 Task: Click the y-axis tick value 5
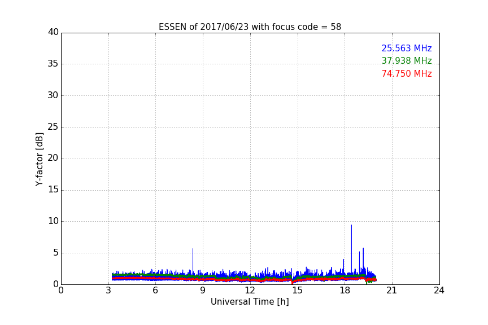coord(56,253)
